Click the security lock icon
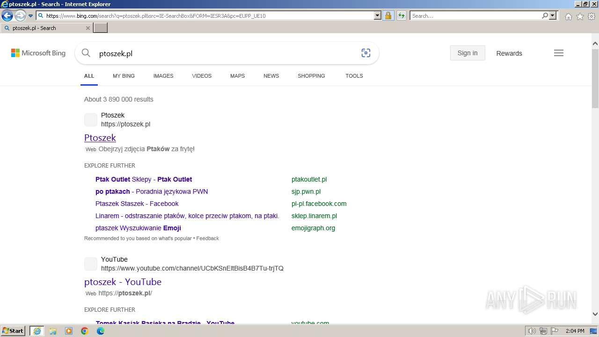Viewport: 599px width, 337px height. [x=388, y=15]
